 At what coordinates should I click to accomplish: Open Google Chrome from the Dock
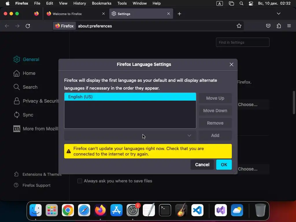point(68,210)
